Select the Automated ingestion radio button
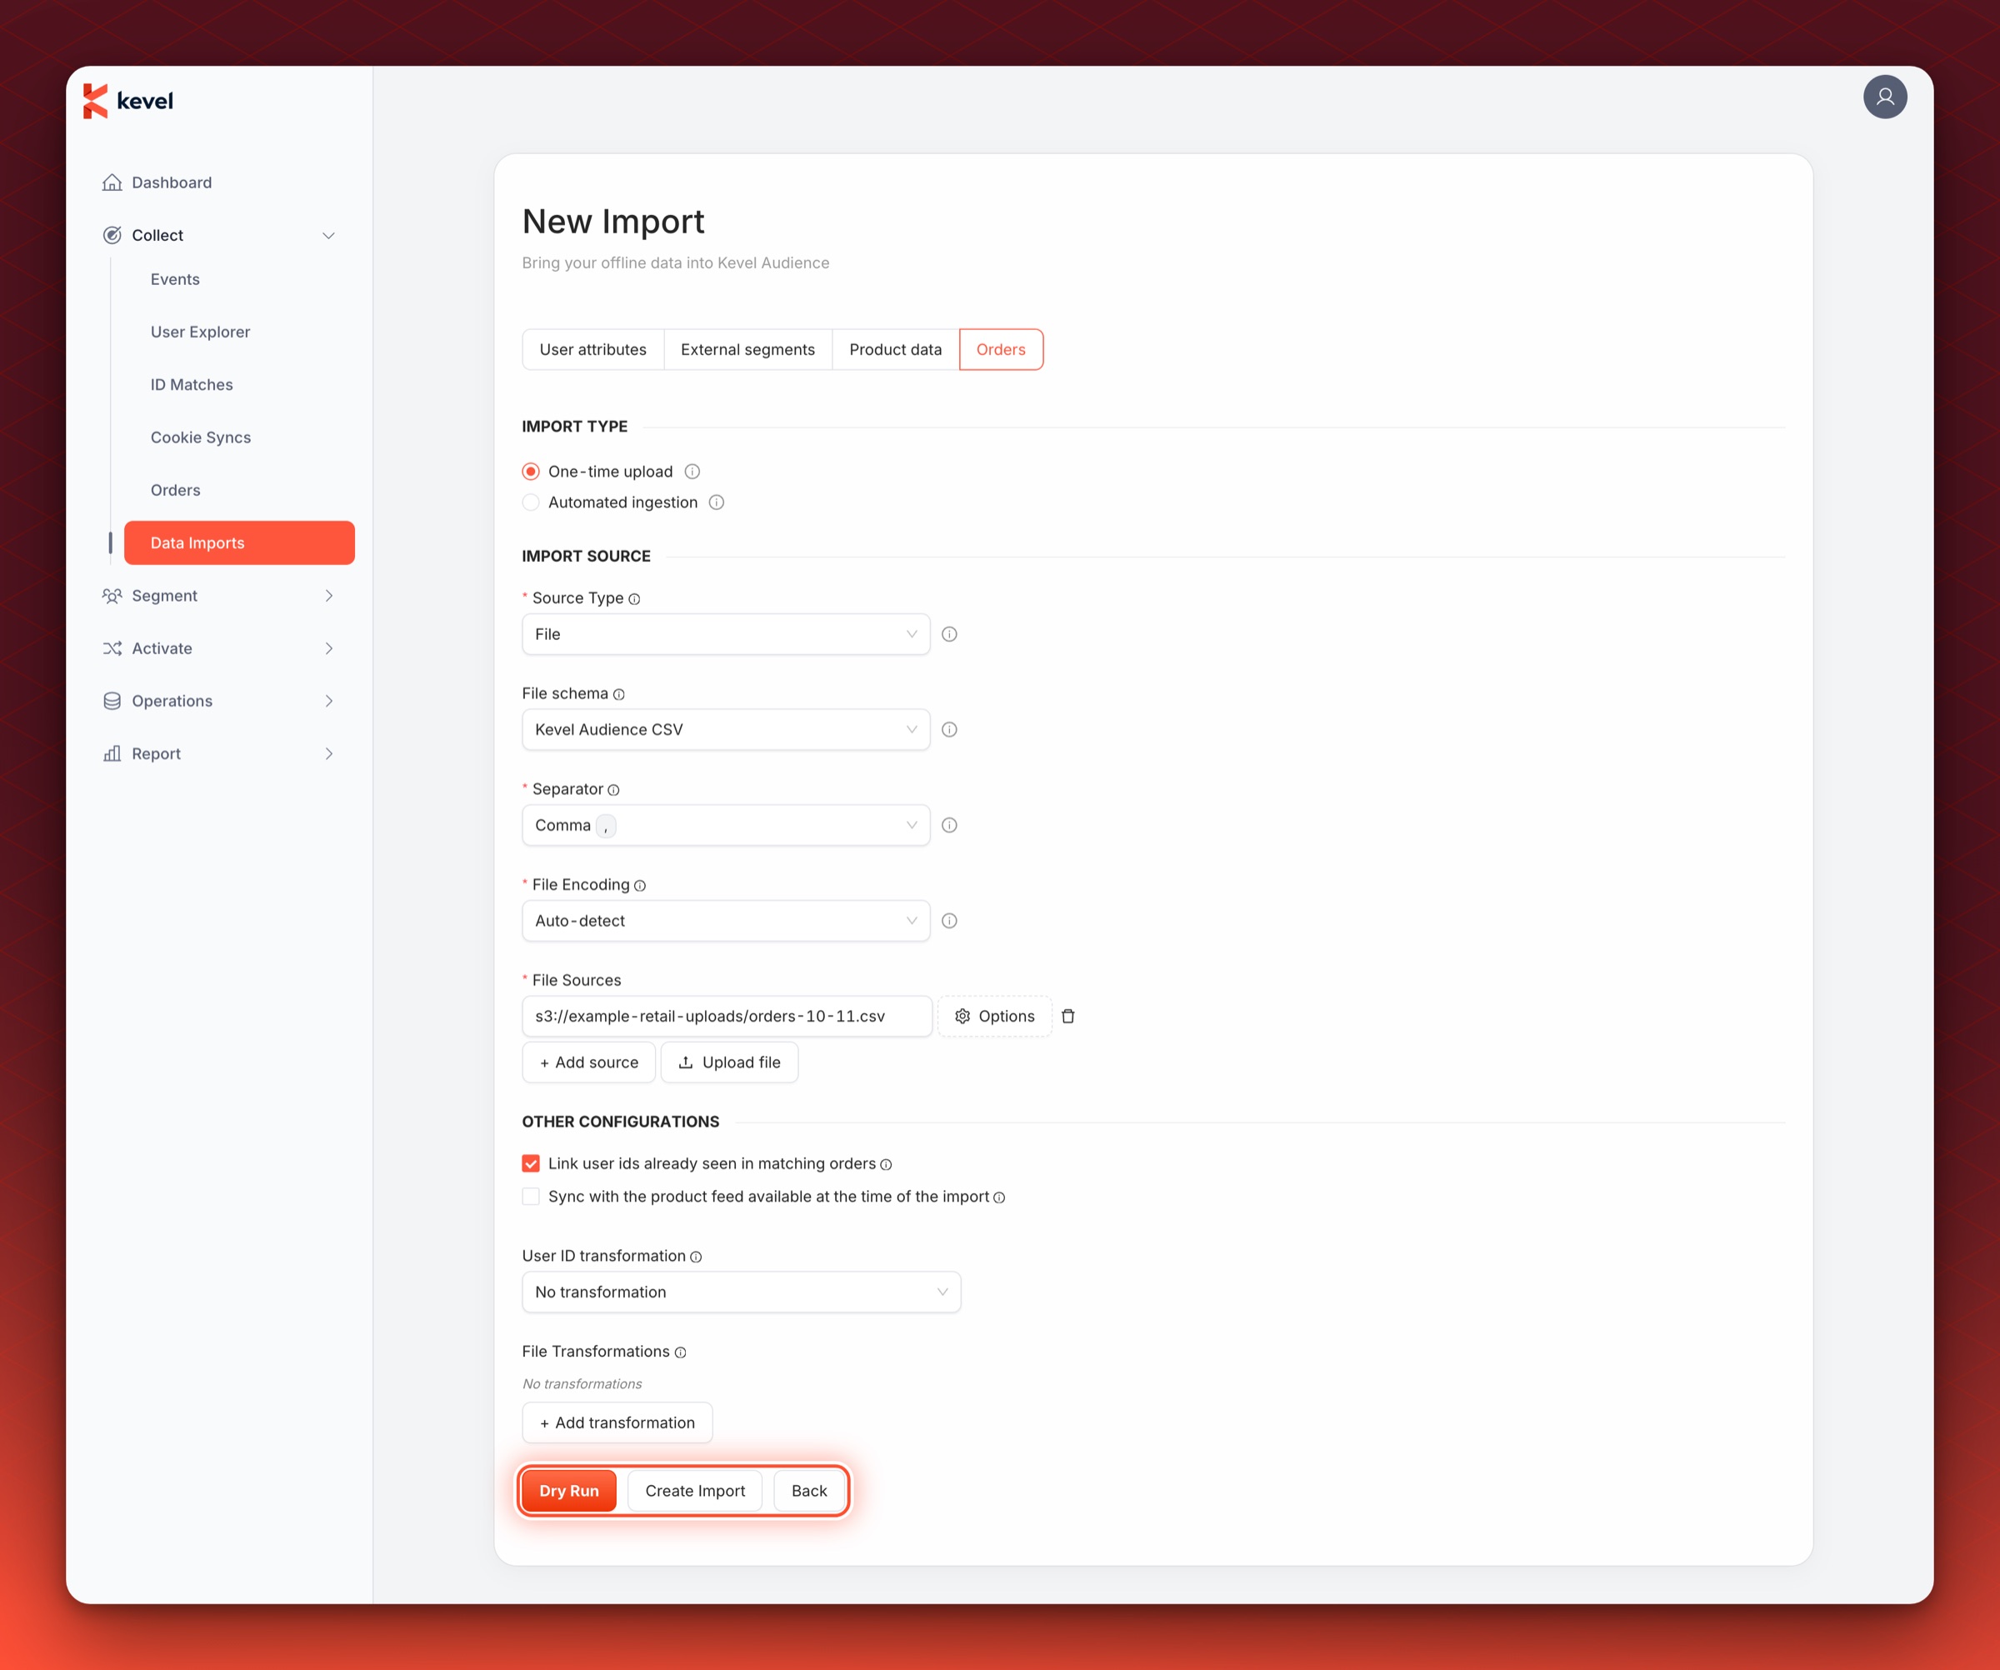2000x1670 pixels. [x=532, y=502]
